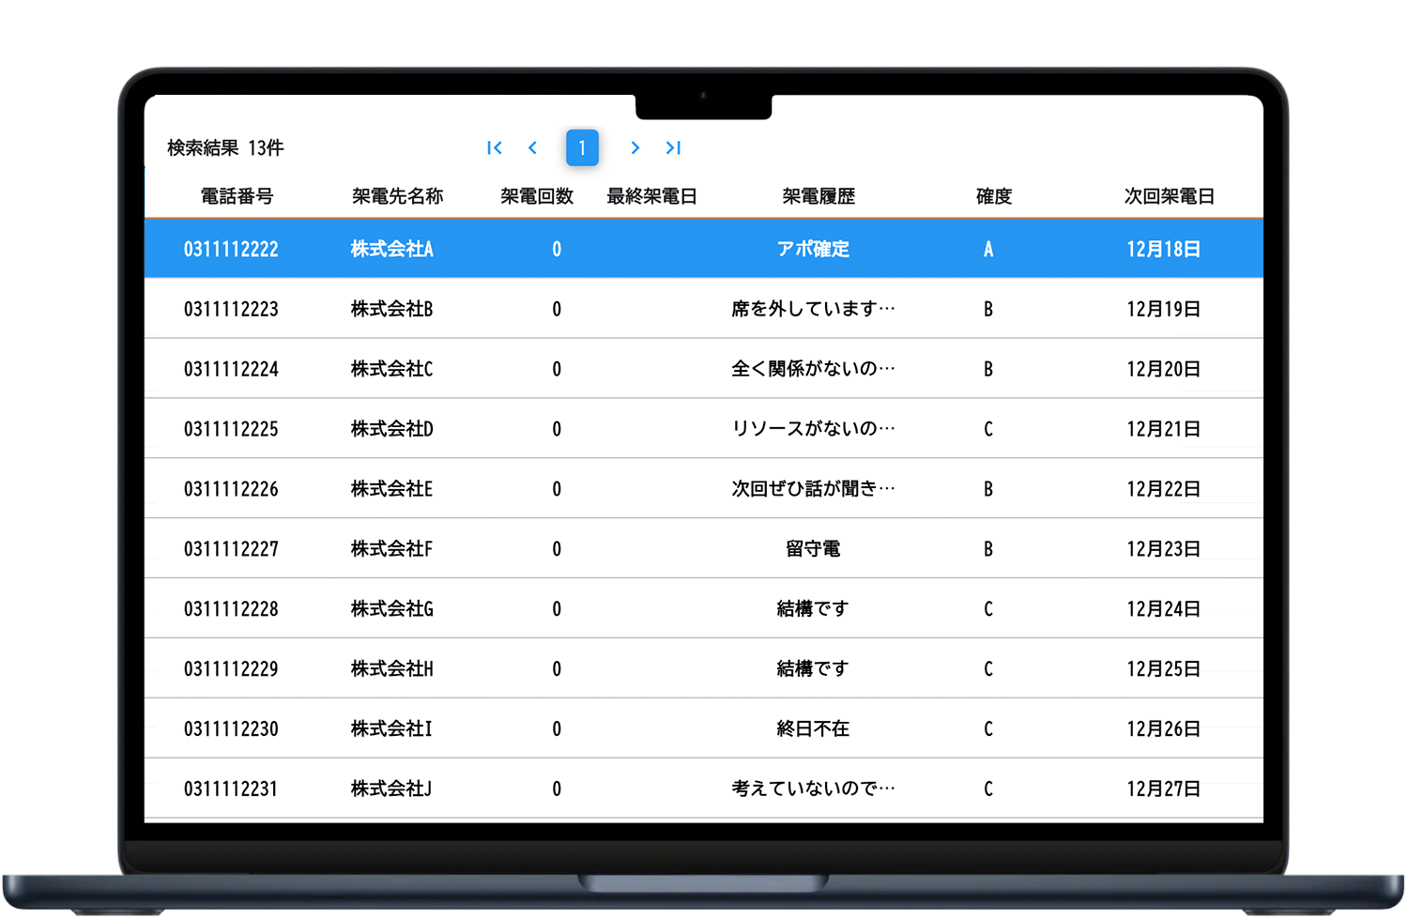The image size is (1408, 919).
Task: Click the アポ確定 call history cell
Action: [813, 250]
